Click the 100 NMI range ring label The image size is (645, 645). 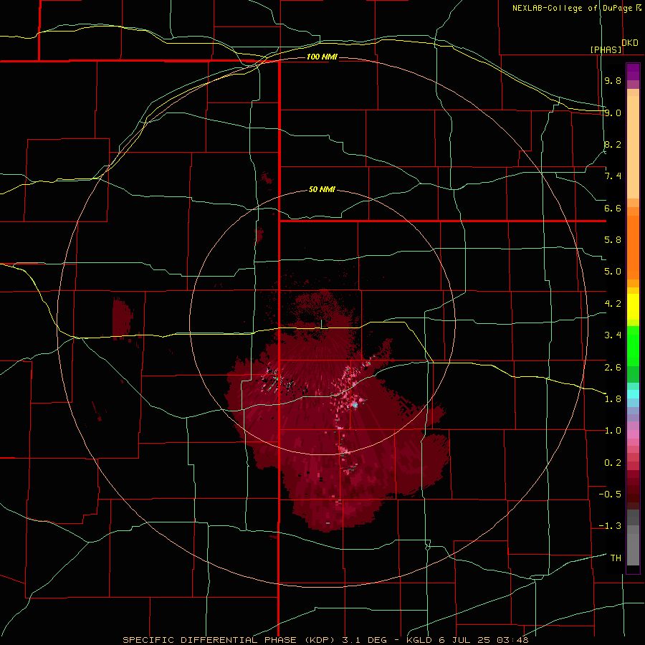click(322, 57)
